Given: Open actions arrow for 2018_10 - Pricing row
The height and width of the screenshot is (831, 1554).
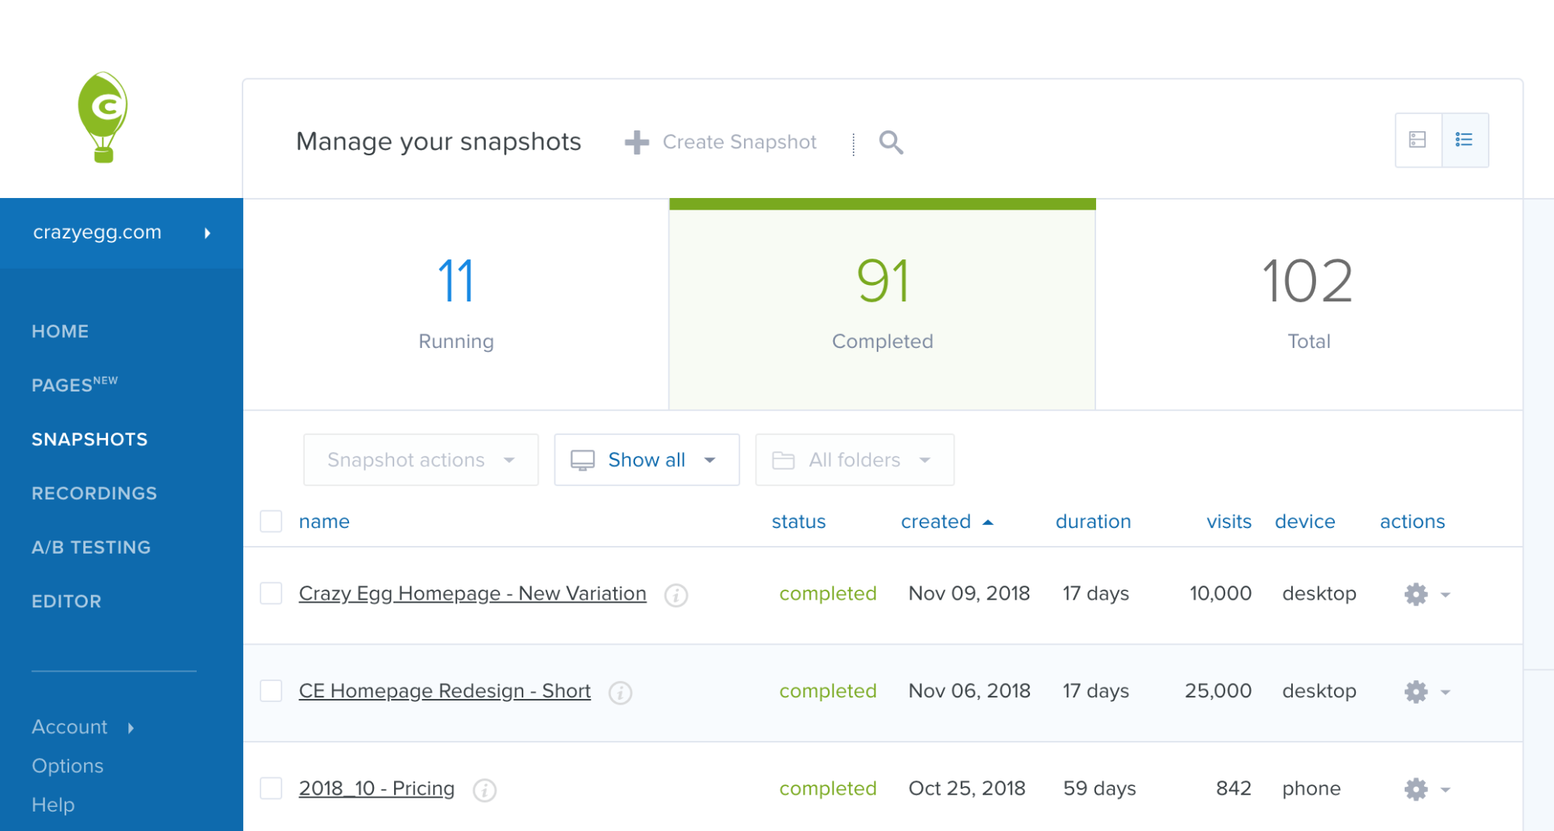Looking at the screenshot, I should tap(1446, 790).
